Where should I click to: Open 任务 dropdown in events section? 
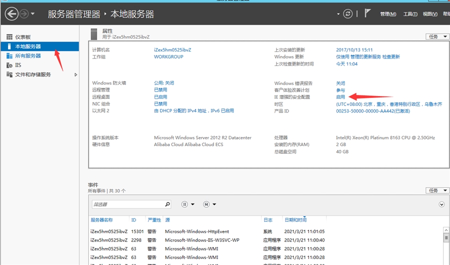point(435,190)
